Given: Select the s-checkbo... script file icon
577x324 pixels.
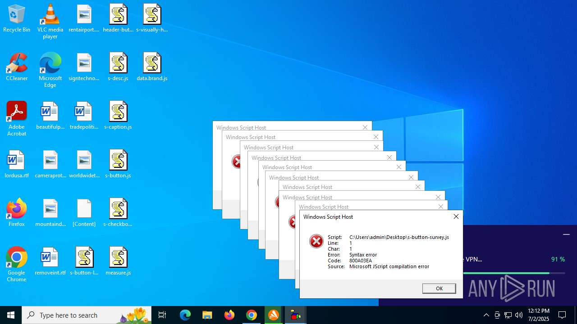Looking at the screenshot, I should (118, 213).
